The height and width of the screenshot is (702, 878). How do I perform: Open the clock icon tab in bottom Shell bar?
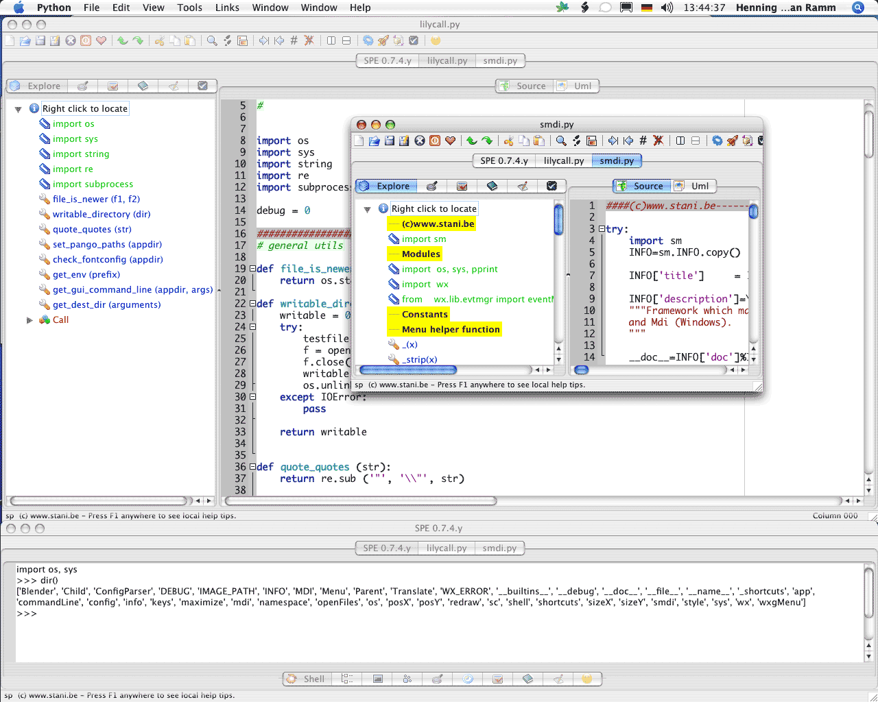point(468,679)
